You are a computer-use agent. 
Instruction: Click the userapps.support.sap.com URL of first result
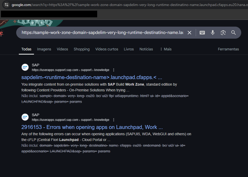[71, 70]
